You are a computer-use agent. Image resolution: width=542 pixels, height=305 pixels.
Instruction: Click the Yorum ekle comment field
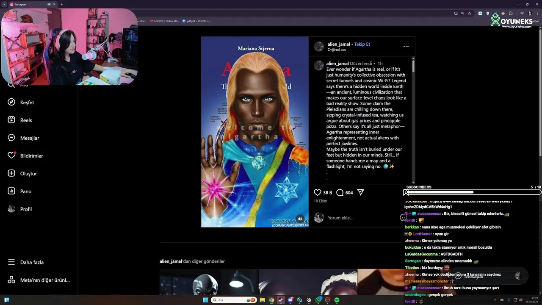click(x=362, y=218)
